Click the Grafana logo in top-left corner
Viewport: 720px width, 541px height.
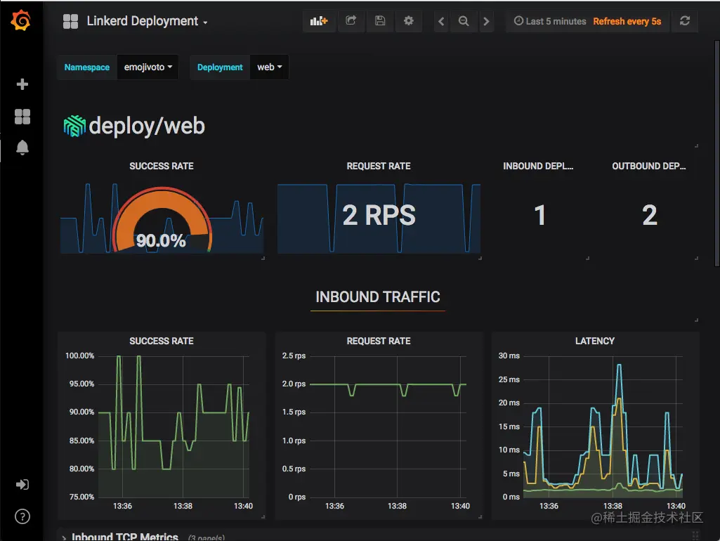tap(22, 21)
